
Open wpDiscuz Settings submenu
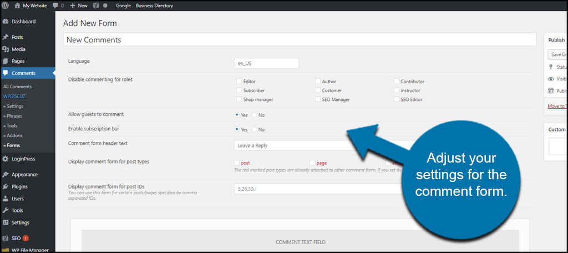pos(14,106)
